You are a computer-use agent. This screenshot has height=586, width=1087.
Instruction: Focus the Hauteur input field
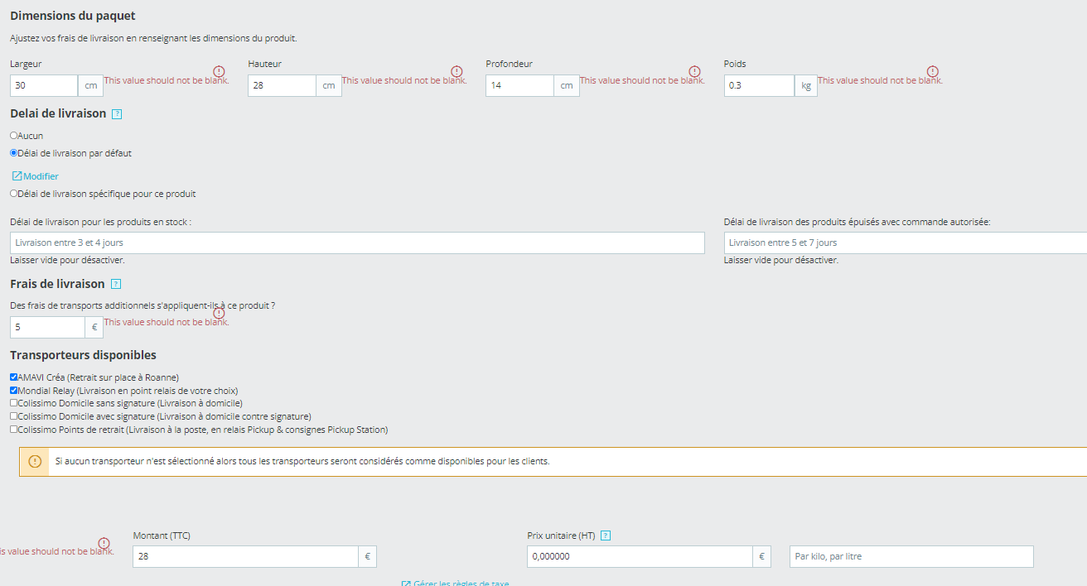[282, 85]
